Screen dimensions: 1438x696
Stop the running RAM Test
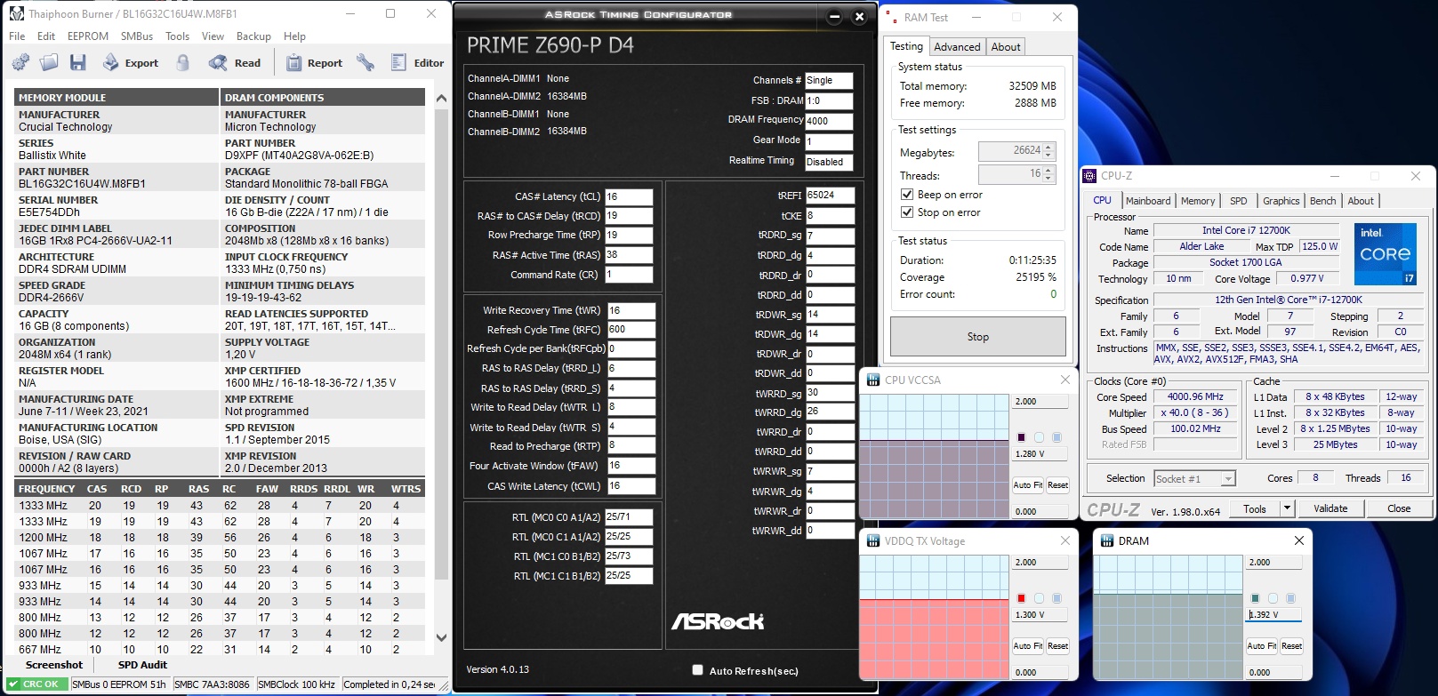click(978, 337)
